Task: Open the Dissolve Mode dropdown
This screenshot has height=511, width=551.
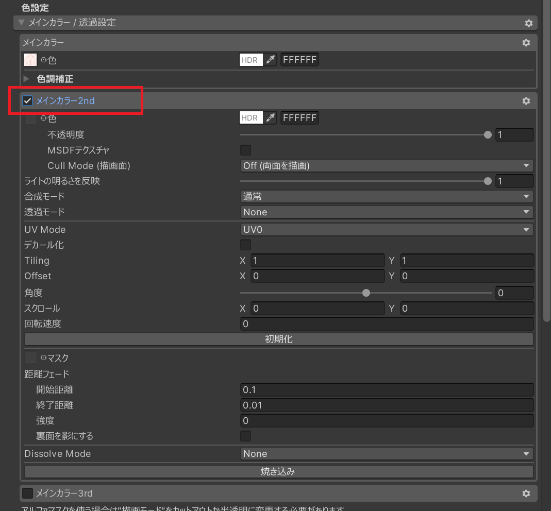Action: tap(387, 454)
